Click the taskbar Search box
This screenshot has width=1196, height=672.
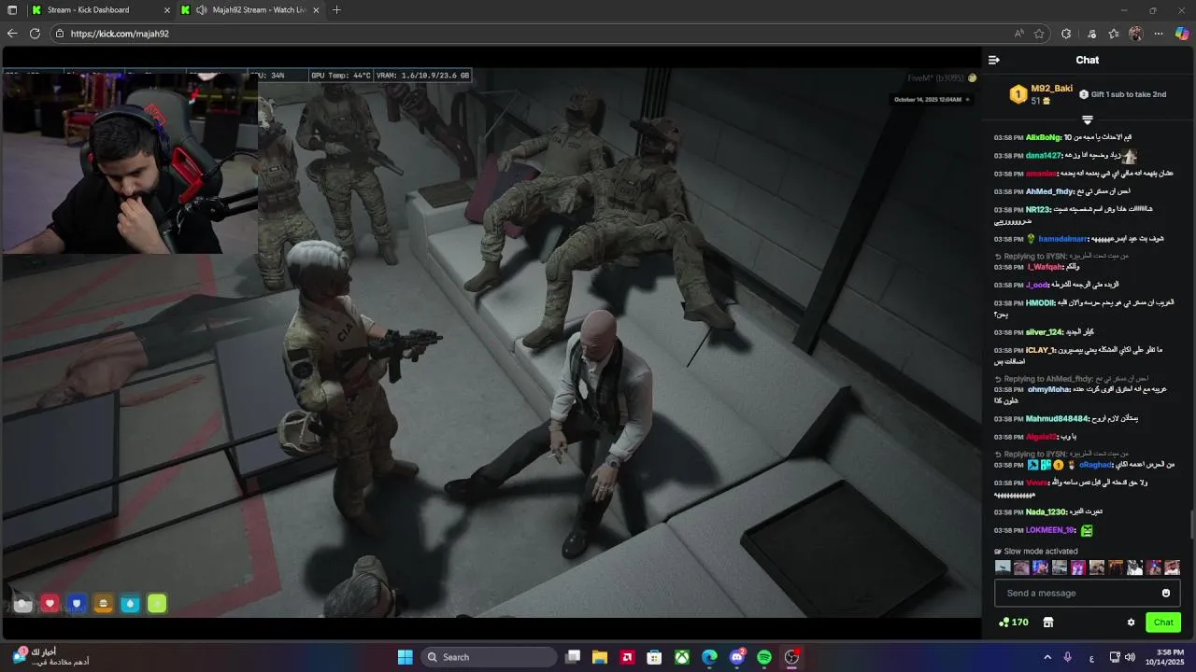491,657
